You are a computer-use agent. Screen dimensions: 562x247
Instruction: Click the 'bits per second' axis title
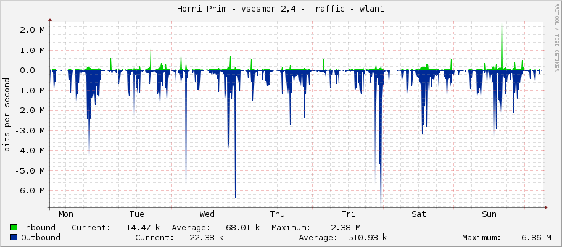coord(6,115)
